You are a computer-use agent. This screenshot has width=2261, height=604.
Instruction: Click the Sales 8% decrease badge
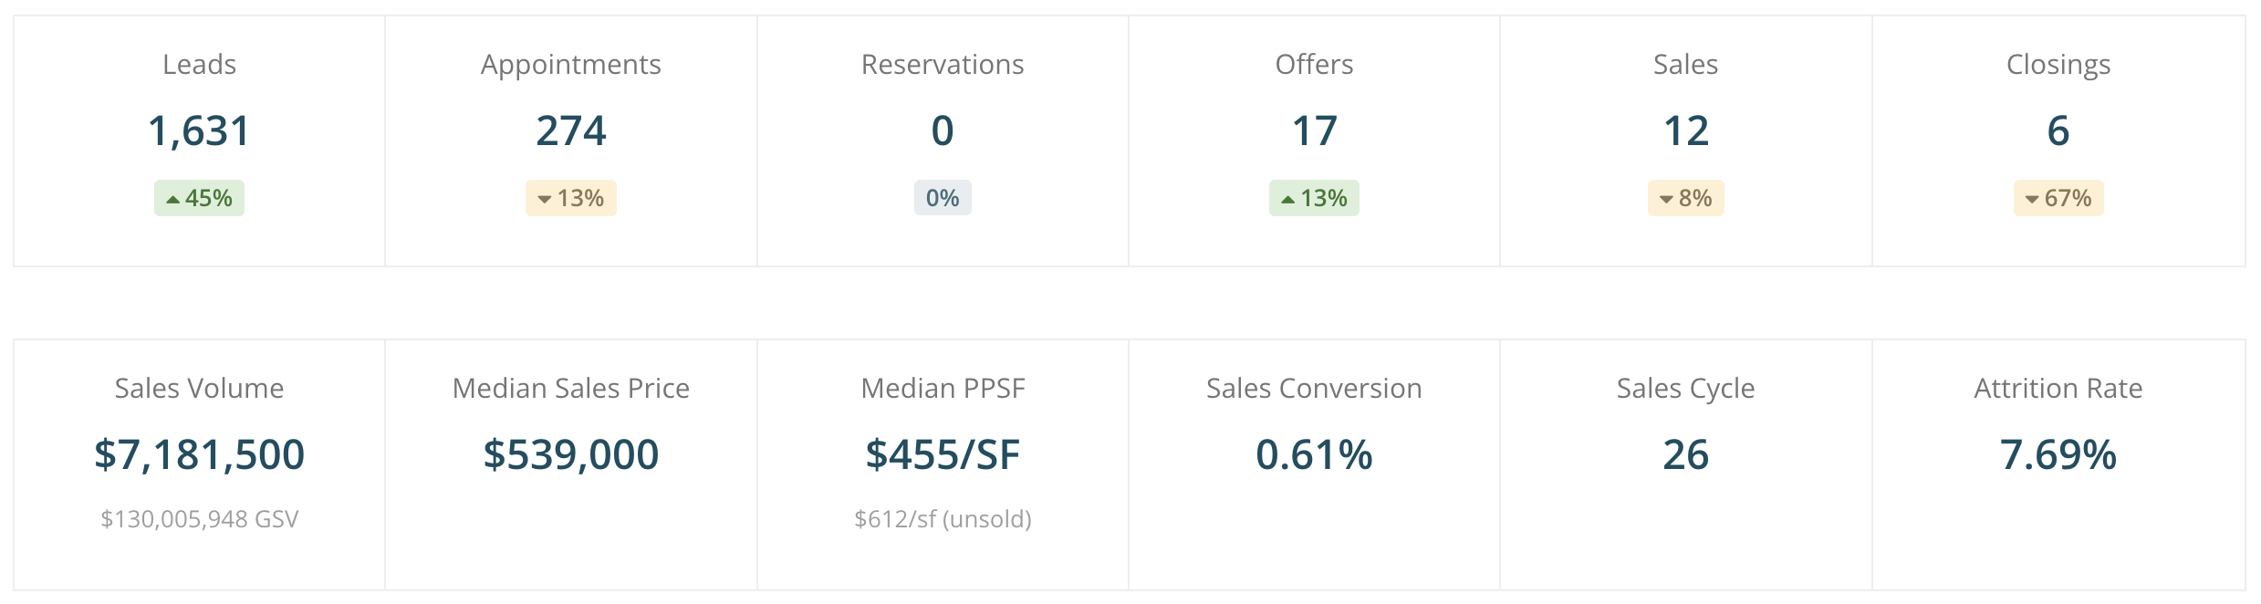coord(1685,198)
